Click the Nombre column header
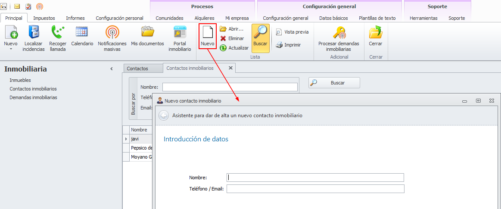 141,130
